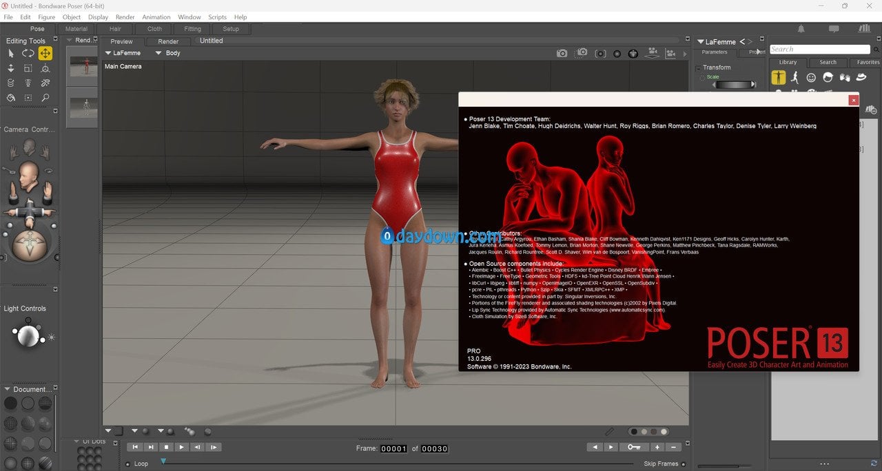
Task: Open the File menu
Action: point(8,17)
